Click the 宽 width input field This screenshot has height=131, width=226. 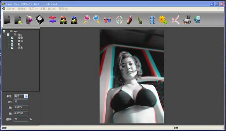(21, 108)
